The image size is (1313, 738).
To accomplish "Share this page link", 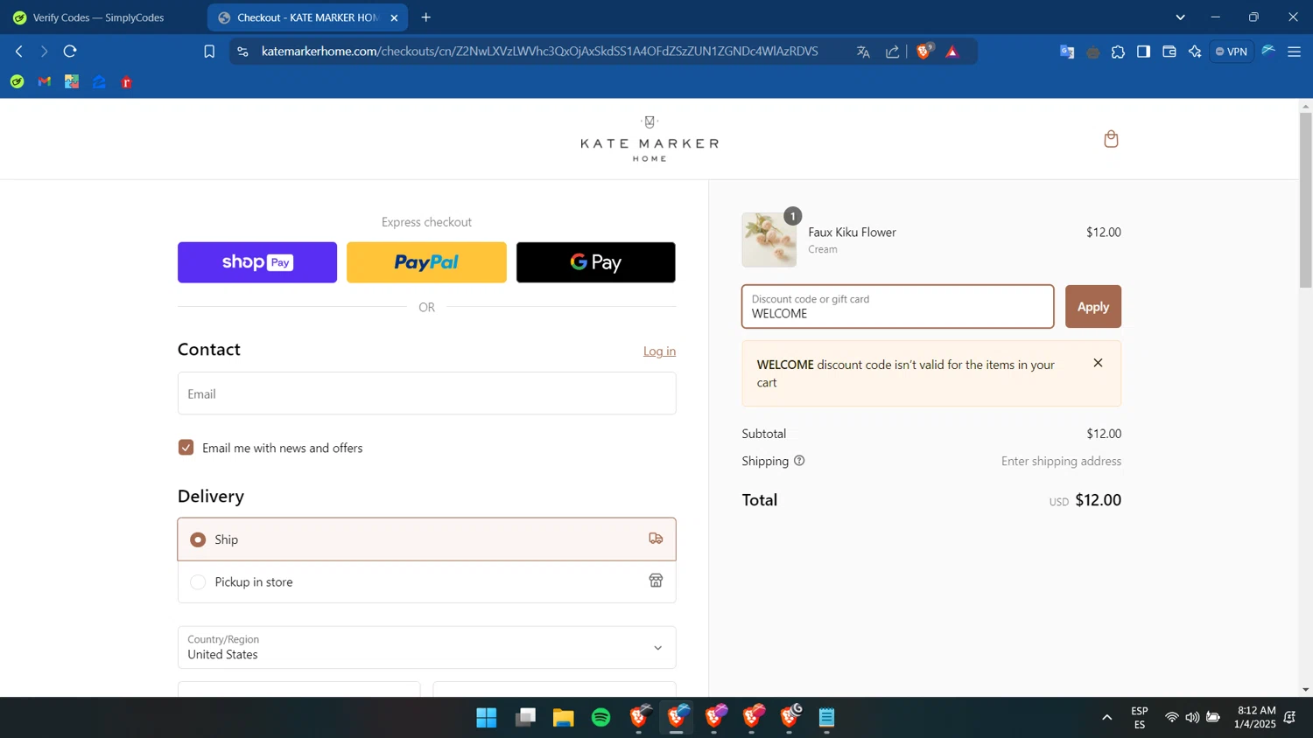I will 892,52.
